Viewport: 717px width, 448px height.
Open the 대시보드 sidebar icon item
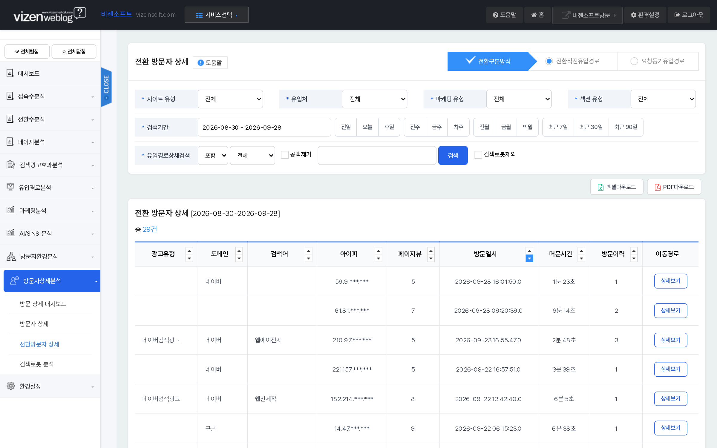10,73
